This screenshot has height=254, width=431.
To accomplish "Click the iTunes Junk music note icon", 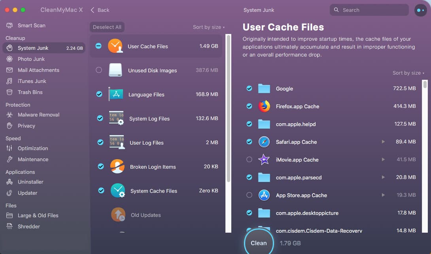I will tap(9, 81).
